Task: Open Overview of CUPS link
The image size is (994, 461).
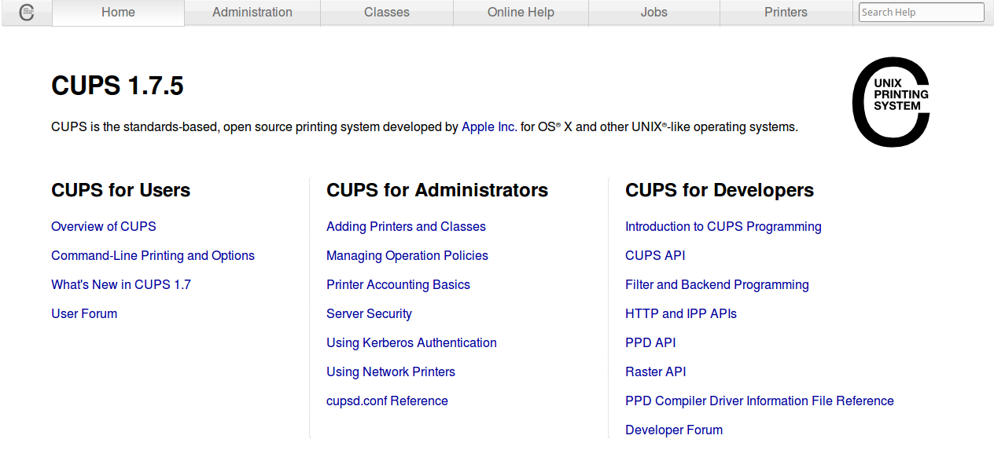Action: click(104, 226)
